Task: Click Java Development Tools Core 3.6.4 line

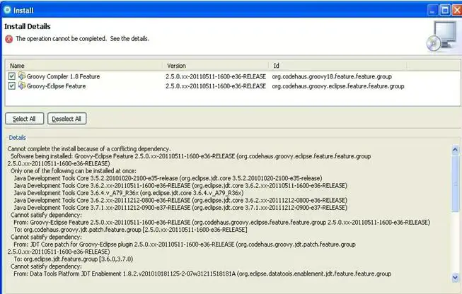Action: pyautogui.click(x=129, y=193)
